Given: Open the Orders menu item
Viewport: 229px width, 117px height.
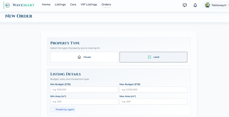Looking at the screenshot, I should pos(106,5).
